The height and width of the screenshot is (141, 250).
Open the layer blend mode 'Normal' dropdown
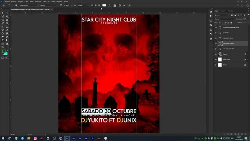coord(225,19)
